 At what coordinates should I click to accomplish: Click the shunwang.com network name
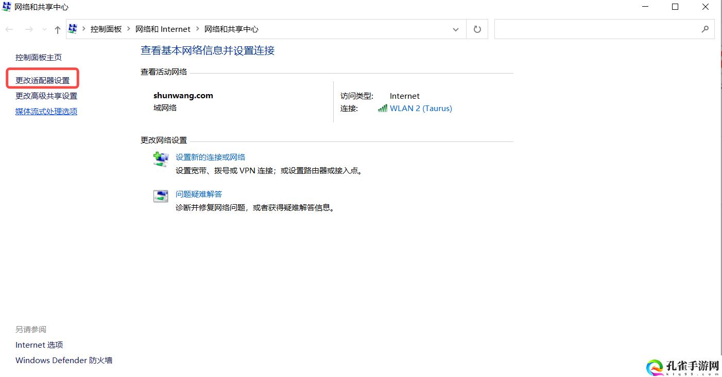[183, 96]
